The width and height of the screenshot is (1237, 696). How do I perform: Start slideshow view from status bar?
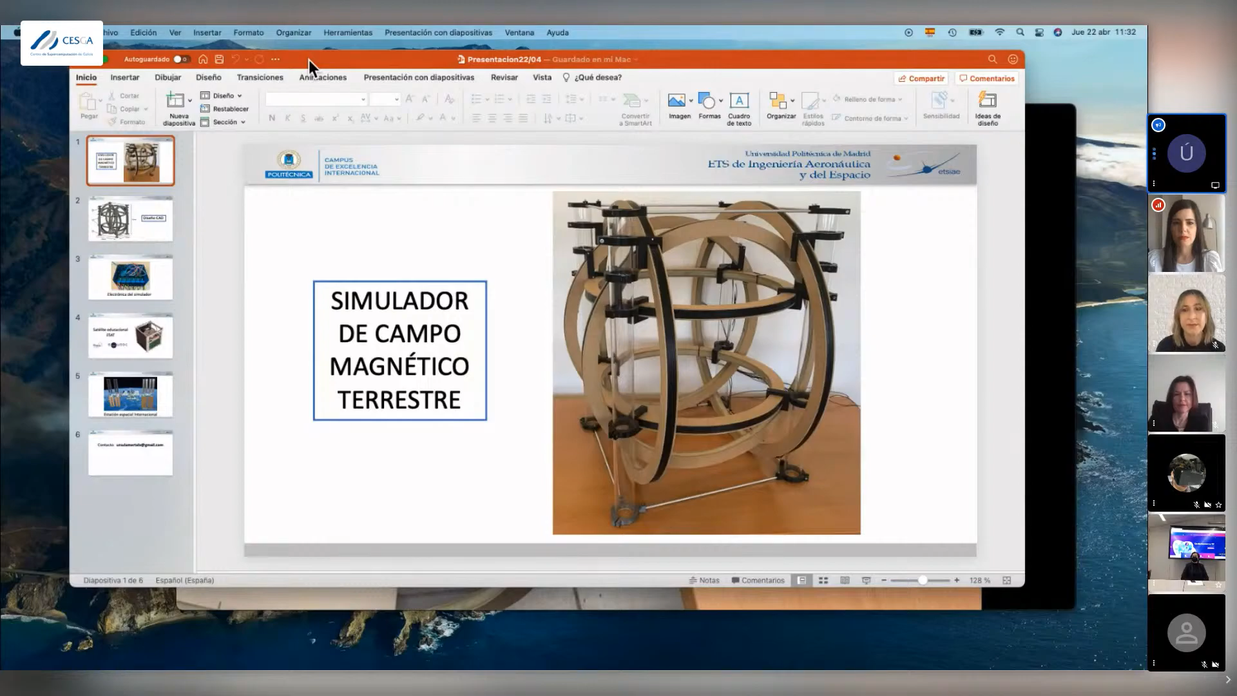[867, 581]
